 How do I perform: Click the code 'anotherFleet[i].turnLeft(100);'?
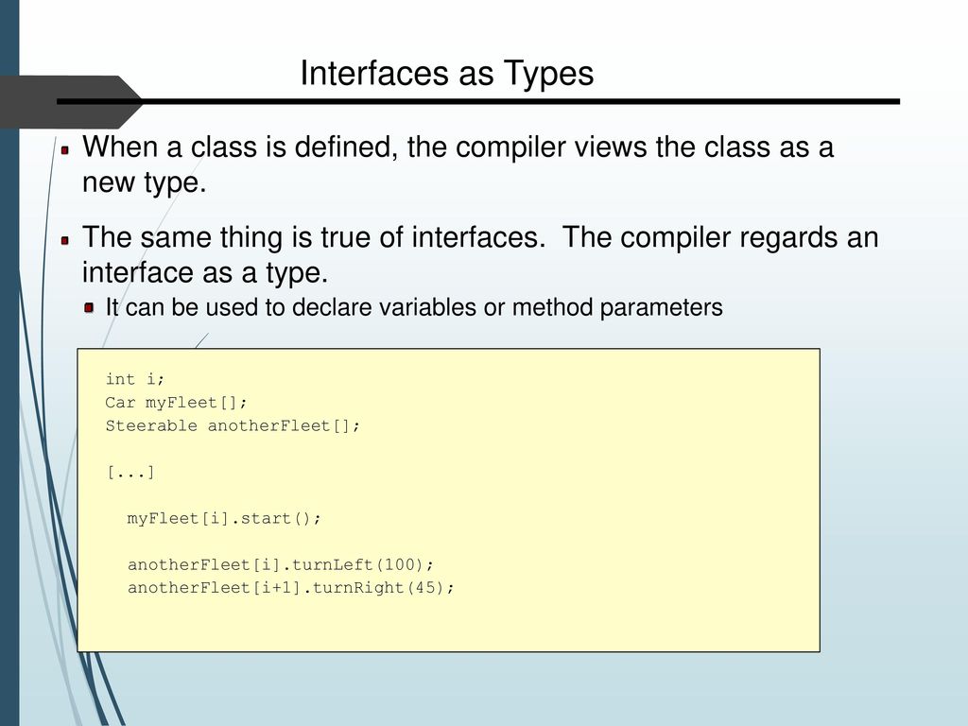281,565
